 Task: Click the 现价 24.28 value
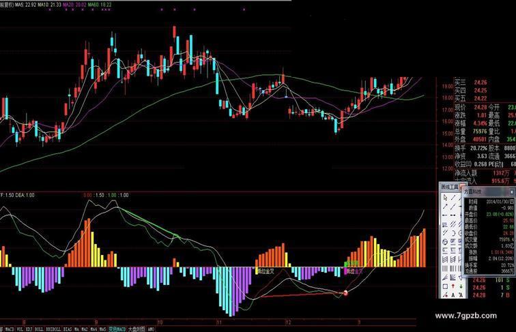480,107
